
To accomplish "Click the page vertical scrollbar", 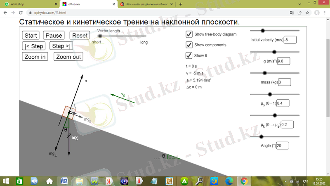I will [328, 78].
